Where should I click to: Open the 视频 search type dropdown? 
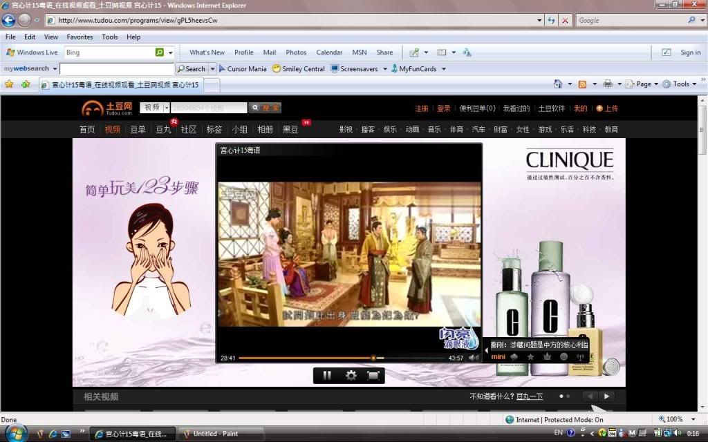click(x=166, y=108)
